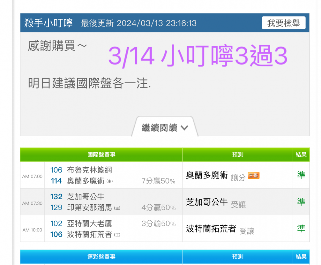This screenshot has height=265, width=321.
Task: Select 布魯克林籃網 team name
Action: tap(89, 170)
